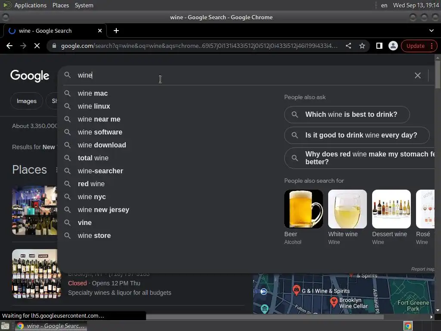This screenshot has width=441, height=331.
Task: Open the clock showing Wed Sep 13
Action: coord(416,5)
